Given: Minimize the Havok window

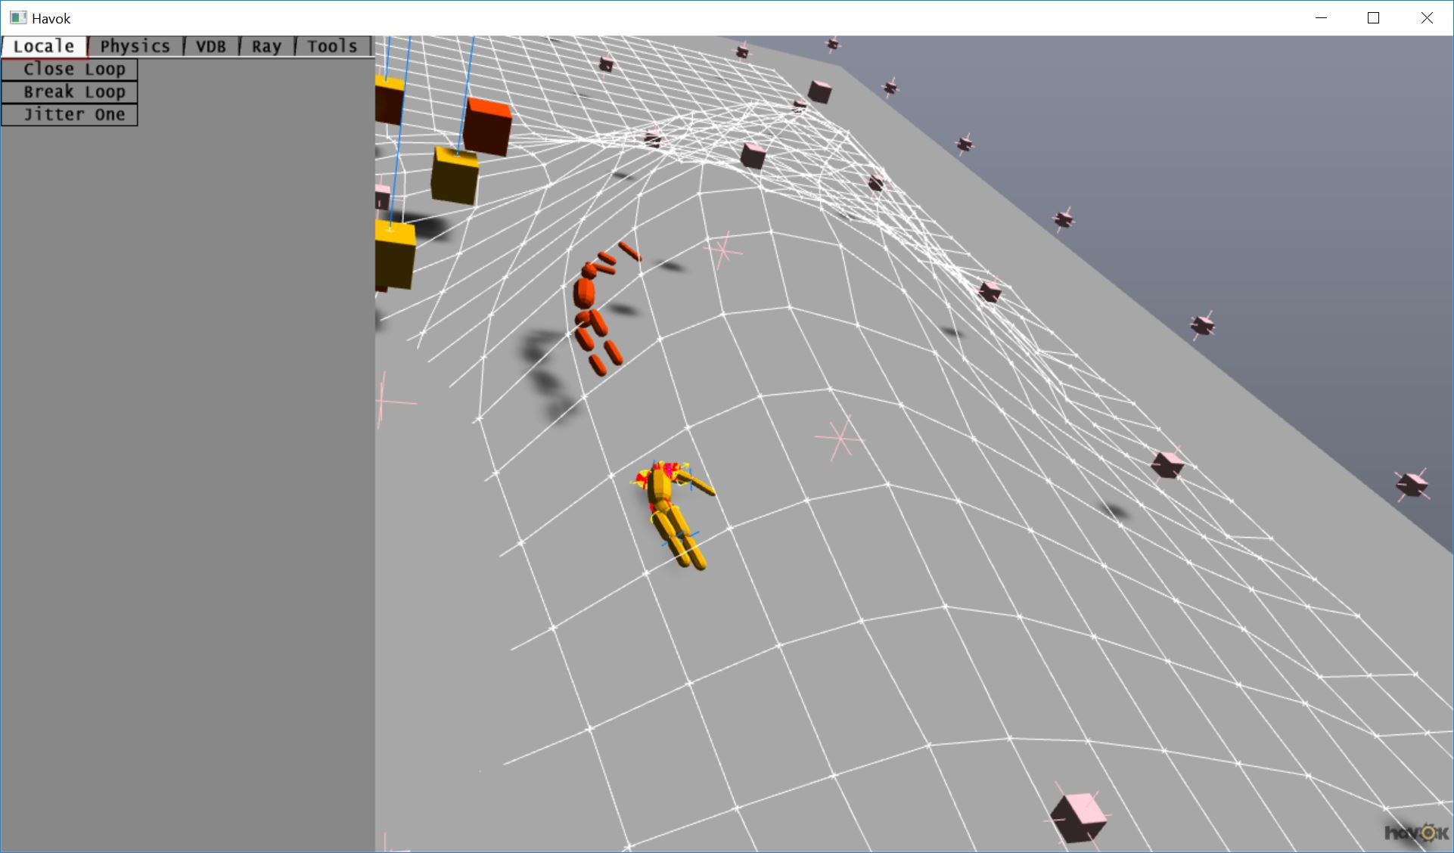Looking at the screenshot, I should [1321, 18].
